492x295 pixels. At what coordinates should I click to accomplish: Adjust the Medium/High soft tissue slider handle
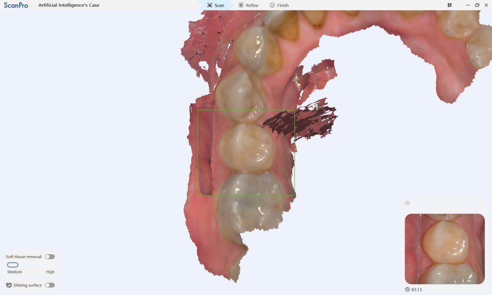pyautogui.click(x=12, y=265)
